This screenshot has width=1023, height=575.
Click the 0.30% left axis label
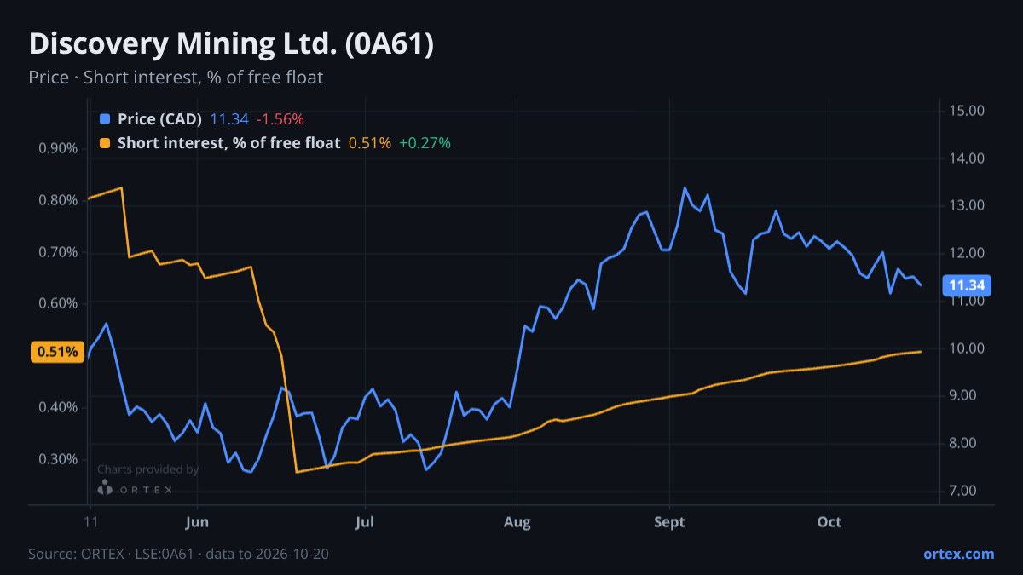click(59, 459)
